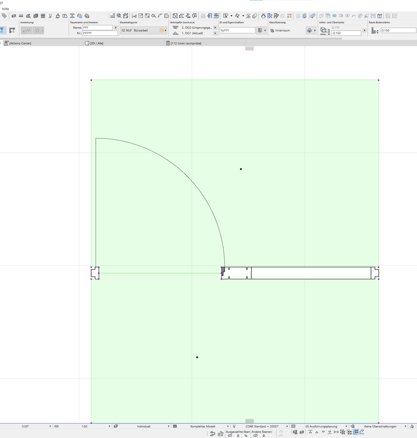Click the bar chart icon in toolbar
This screenshot has height=438, width=417.
coord(113,16)
